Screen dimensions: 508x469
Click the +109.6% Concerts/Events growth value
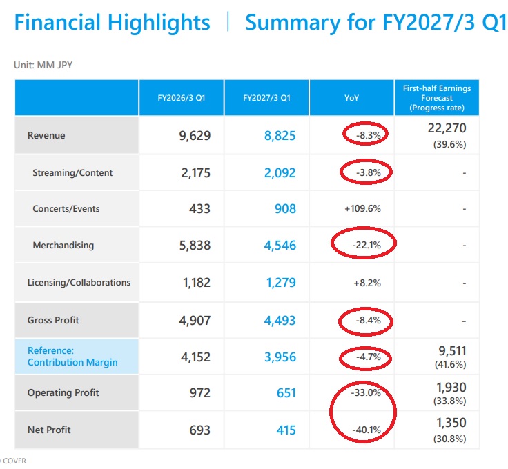coord(362,208)
